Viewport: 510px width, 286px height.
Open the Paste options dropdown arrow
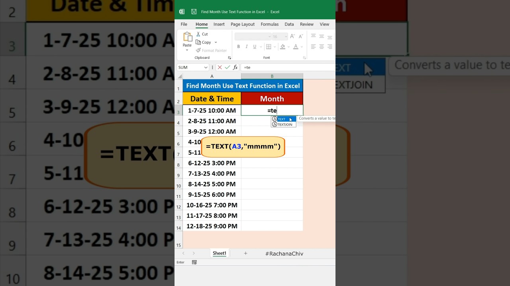(x=187, y=50)
